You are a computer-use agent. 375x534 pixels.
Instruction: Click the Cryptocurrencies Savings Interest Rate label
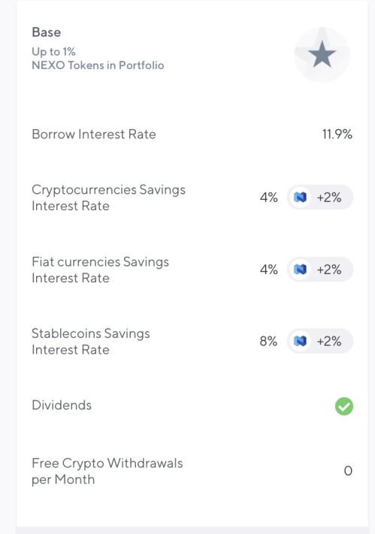108,198
